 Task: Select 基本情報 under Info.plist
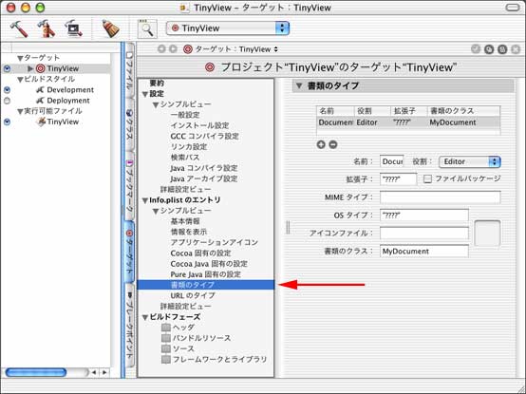tap(185, 221)
